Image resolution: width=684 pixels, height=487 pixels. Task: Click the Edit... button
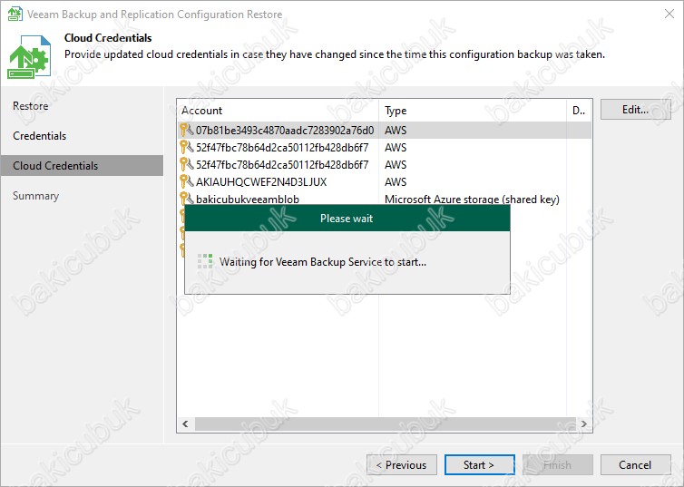[x=636, y=110]
